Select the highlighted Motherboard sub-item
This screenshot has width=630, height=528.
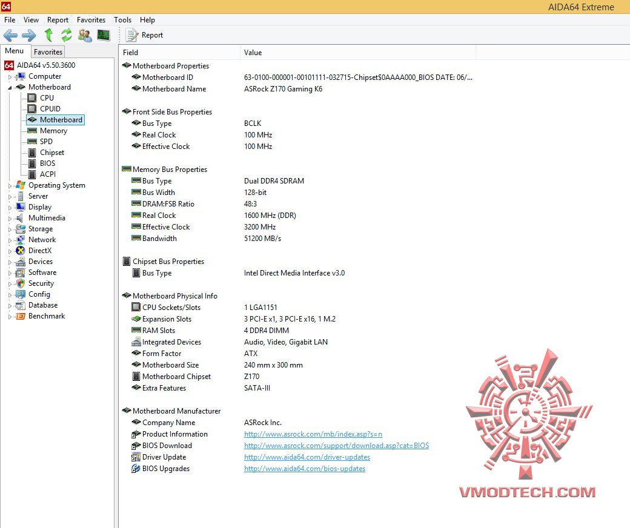56,120
